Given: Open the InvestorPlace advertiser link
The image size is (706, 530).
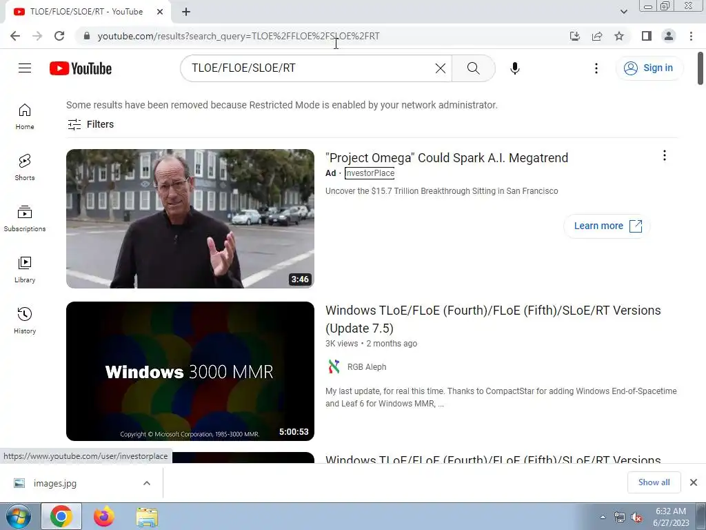Looking at the screenshot, I should (370, 173).
